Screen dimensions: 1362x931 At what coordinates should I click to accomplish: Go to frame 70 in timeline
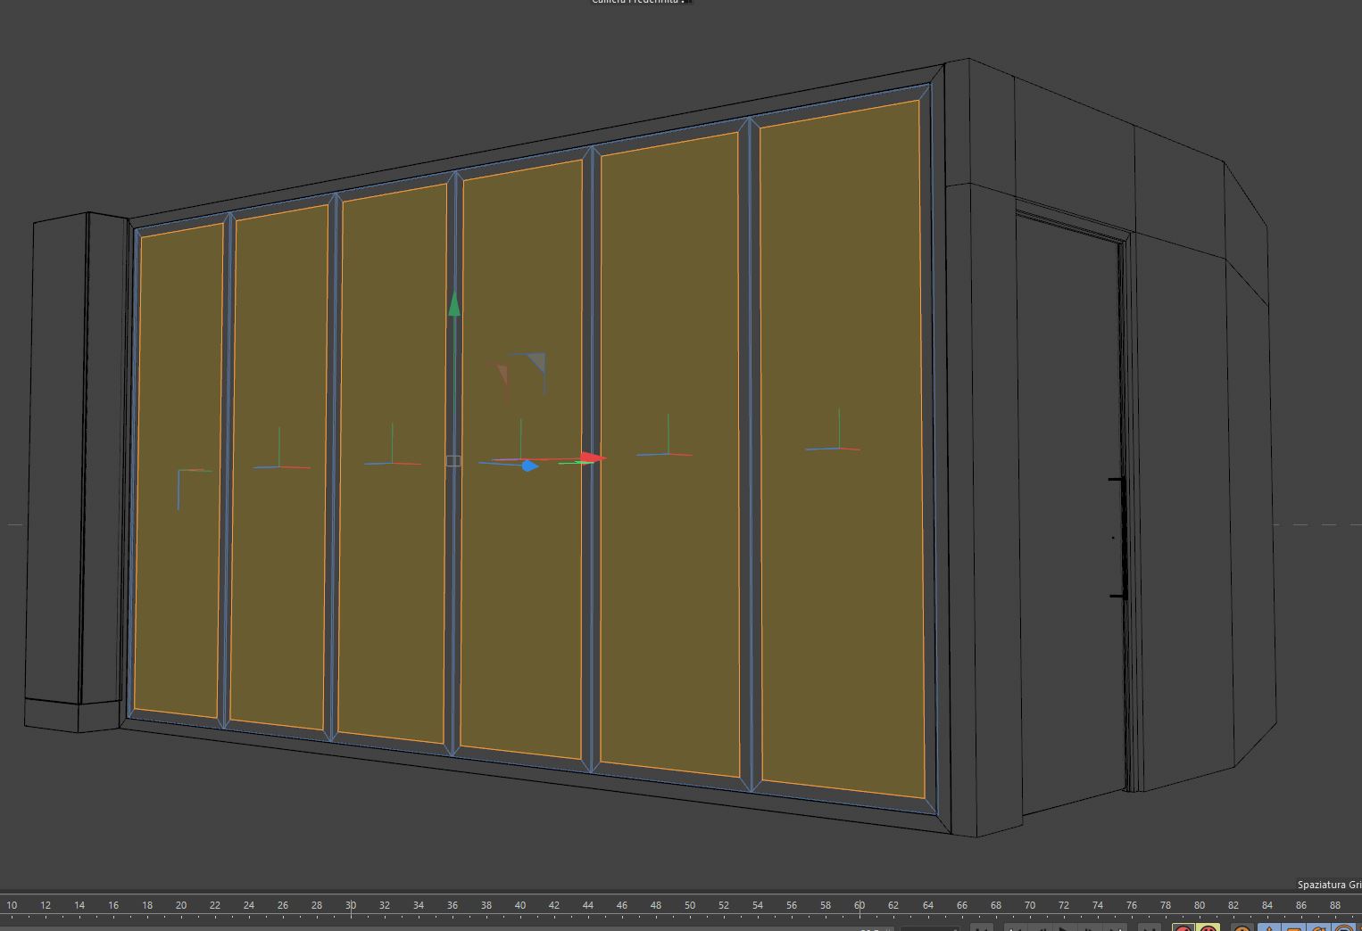[x=1029, y=905]
